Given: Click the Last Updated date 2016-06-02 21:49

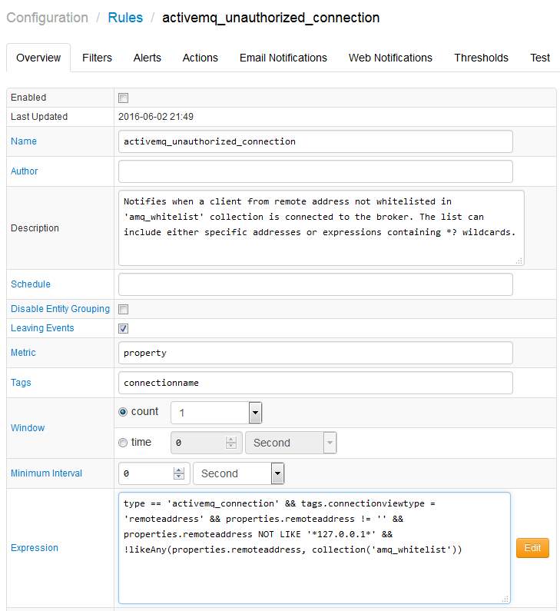Looking at the screenshot, I should click(156, 117).
